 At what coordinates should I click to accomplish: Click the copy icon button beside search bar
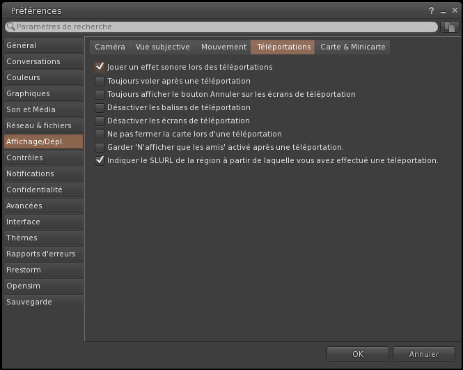(450, 26)
